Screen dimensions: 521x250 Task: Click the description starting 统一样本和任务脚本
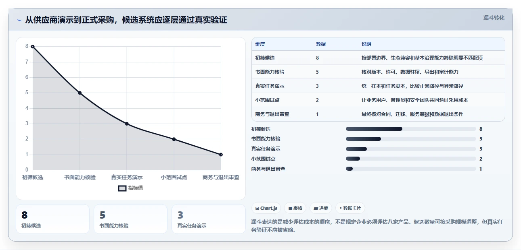[x=412, y=86]
